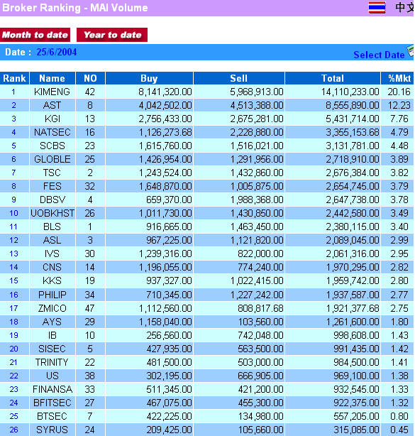This screenshot has height=436, width=415.
Task: Click the Name column header
Action: click(52, 78)
